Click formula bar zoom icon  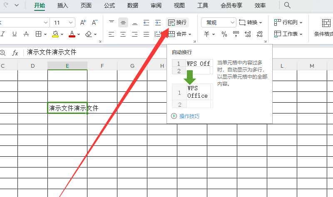tap(2, 53)
